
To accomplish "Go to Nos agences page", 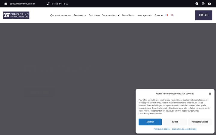I will coord(145,15).
